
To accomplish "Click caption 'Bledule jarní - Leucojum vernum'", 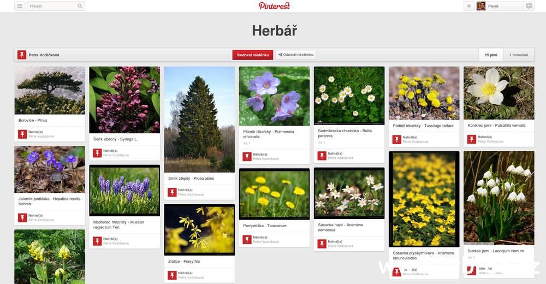I will click(496, 251).
